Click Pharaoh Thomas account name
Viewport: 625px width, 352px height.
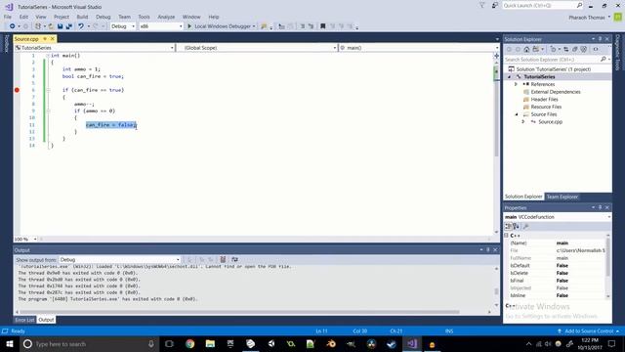[x=586, y=18]
